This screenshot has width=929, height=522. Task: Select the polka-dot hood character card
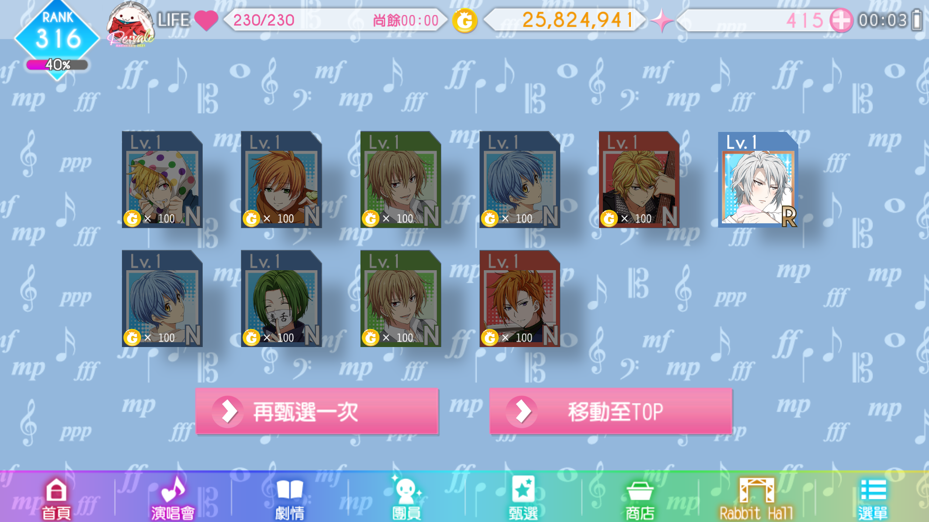pyautogui.click(x=162, y=179)
